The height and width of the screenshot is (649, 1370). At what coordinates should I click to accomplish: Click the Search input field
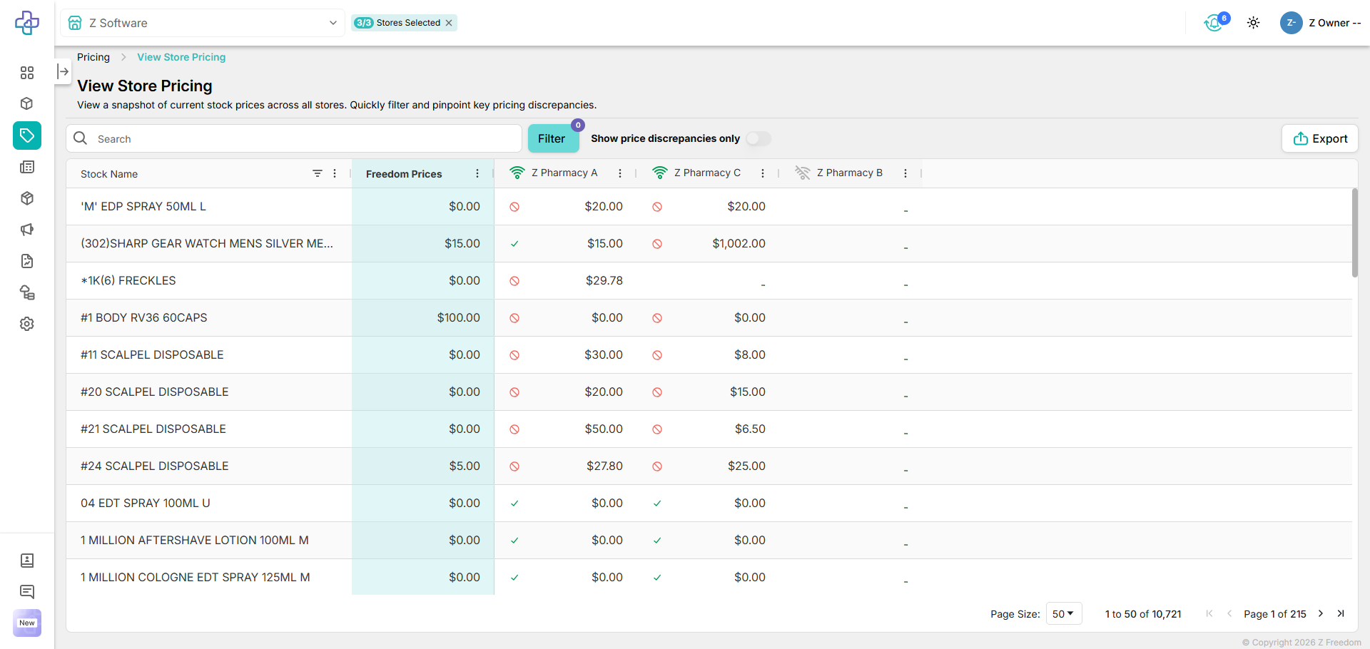(x=300, y=138)
